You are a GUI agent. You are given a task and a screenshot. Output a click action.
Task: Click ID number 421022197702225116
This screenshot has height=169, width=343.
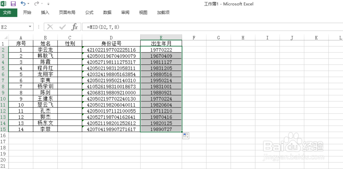point(111,50)
